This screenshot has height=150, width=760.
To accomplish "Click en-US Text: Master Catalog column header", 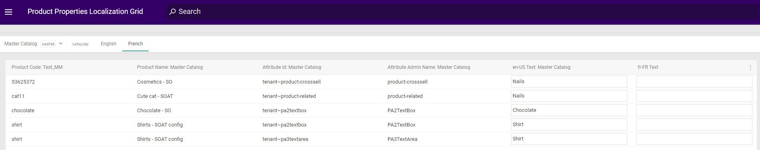I will point(541,67).
